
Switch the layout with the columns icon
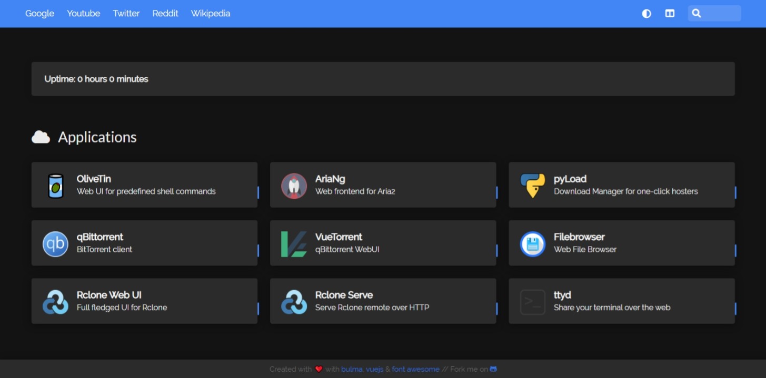670,14
